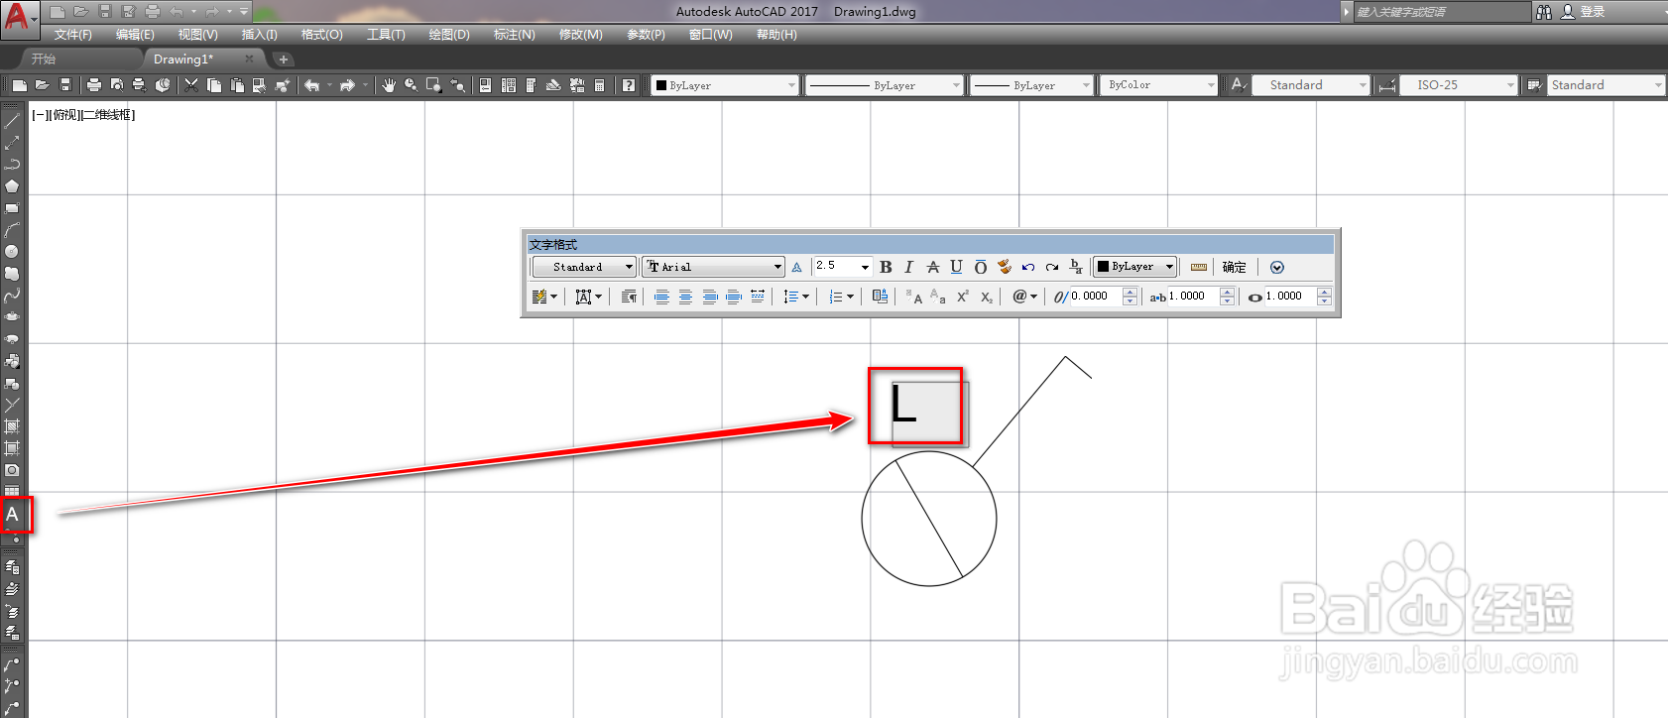Click the Undo arrow in the standard toolbar
This screenshot has height=718, width=1668.
coord(312,85)
